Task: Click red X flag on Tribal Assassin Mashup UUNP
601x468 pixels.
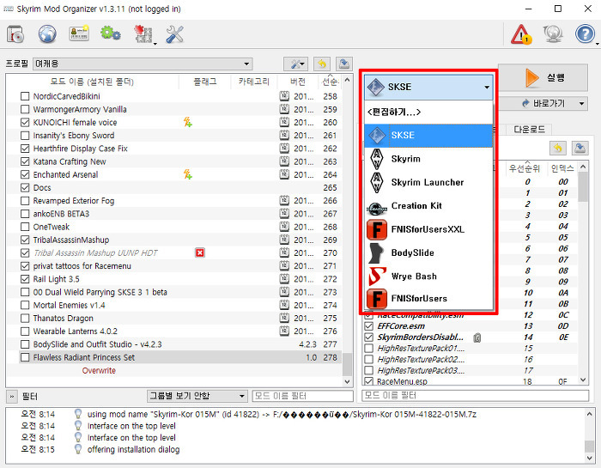Action: coord(200,252)
